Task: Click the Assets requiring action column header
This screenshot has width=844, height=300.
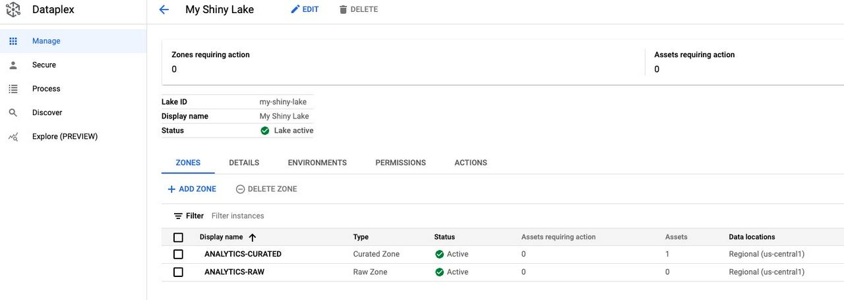Action: 558,238
